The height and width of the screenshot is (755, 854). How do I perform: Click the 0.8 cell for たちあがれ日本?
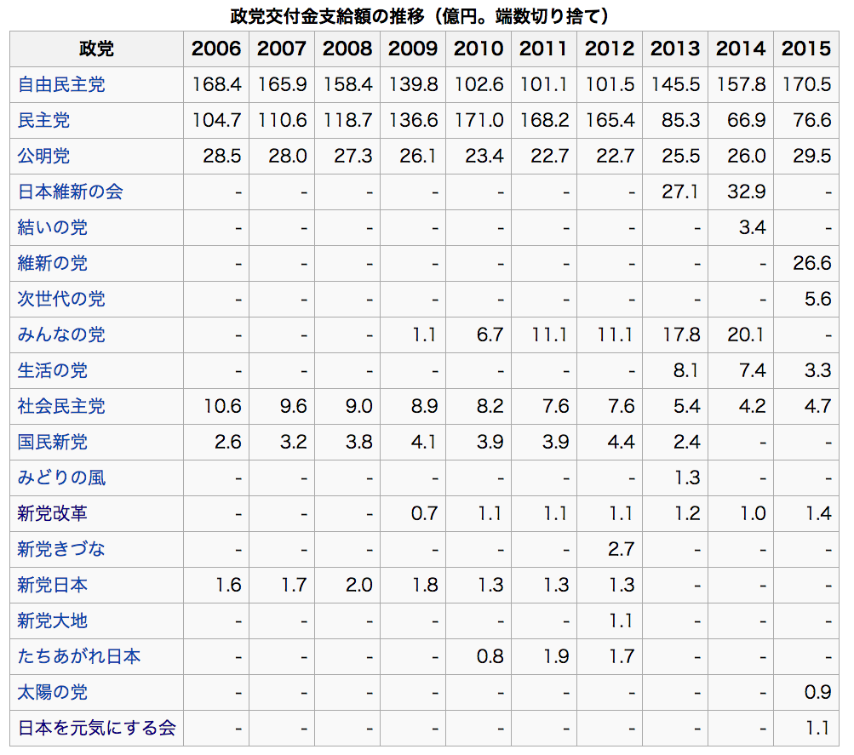[x=479, y=656]
